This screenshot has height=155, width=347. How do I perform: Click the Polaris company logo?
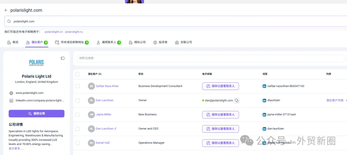[x=37, y=63]
